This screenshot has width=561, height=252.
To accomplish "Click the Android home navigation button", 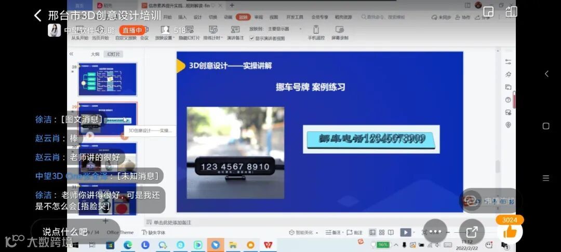I will click(x=545, y=126).
